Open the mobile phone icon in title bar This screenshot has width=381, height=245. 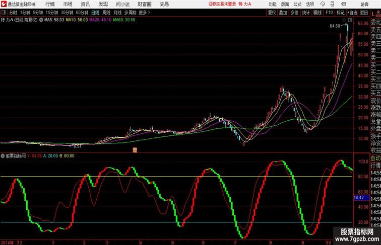(333, 4)
